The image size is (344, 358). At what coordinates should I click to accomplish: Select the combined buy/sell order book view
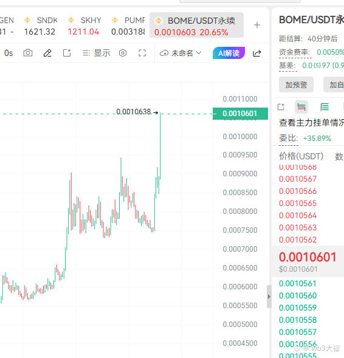click(301, 107)
